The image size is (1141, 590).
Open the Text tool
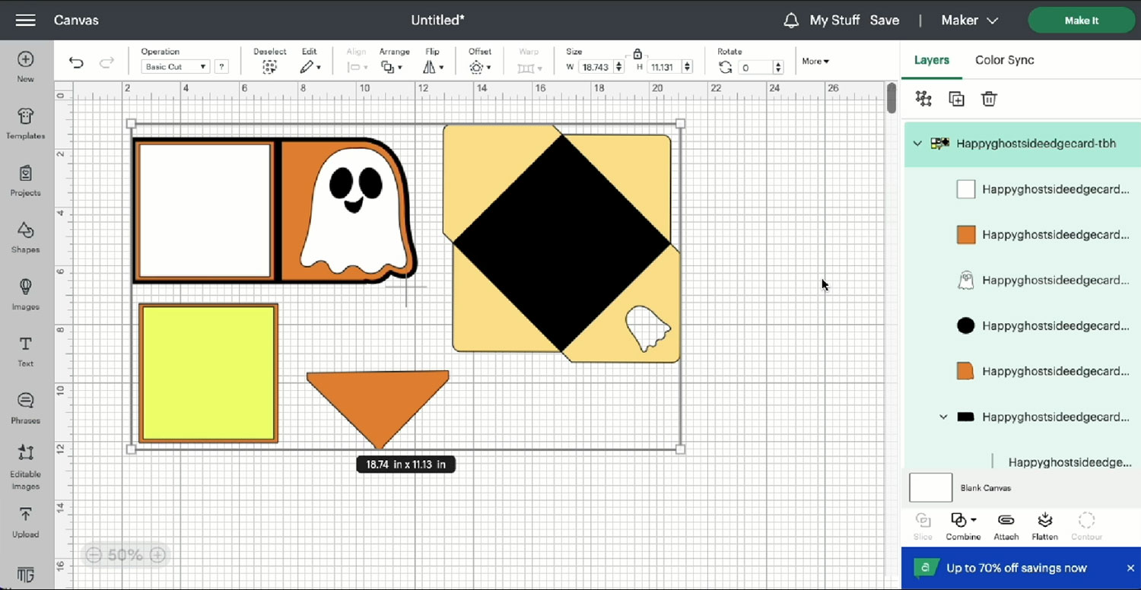click(x=25, y=350)
